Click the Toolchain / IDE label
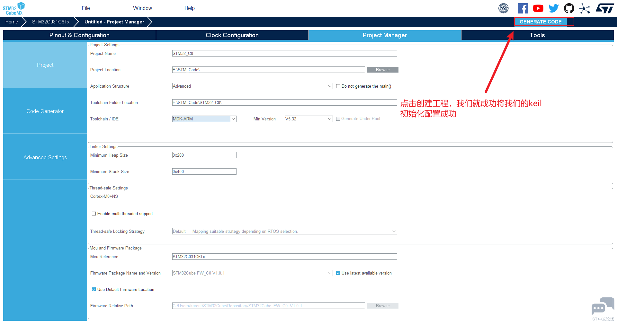617x324 pixels. click(x=104, y=119)
